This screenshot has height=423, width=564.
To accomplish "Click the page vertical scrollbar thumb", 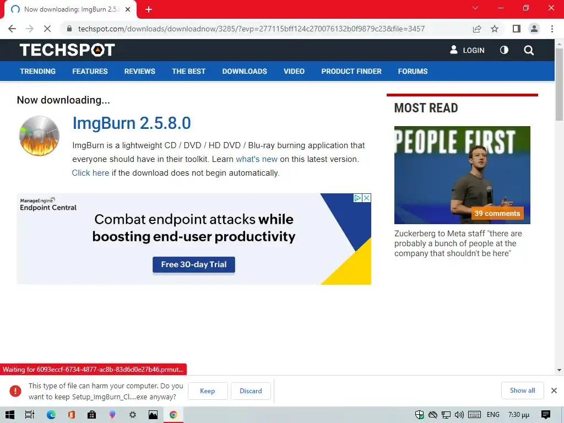I will (x=560, y=84).
